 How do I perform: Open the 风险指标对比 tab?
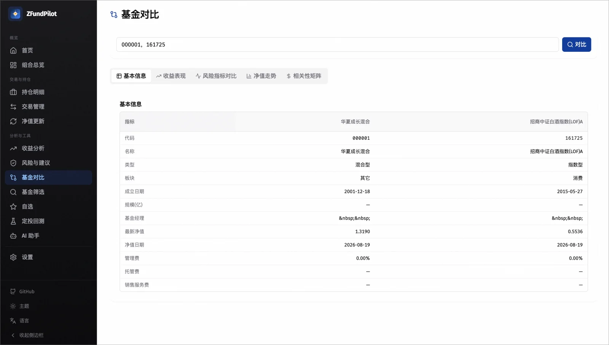216,76
